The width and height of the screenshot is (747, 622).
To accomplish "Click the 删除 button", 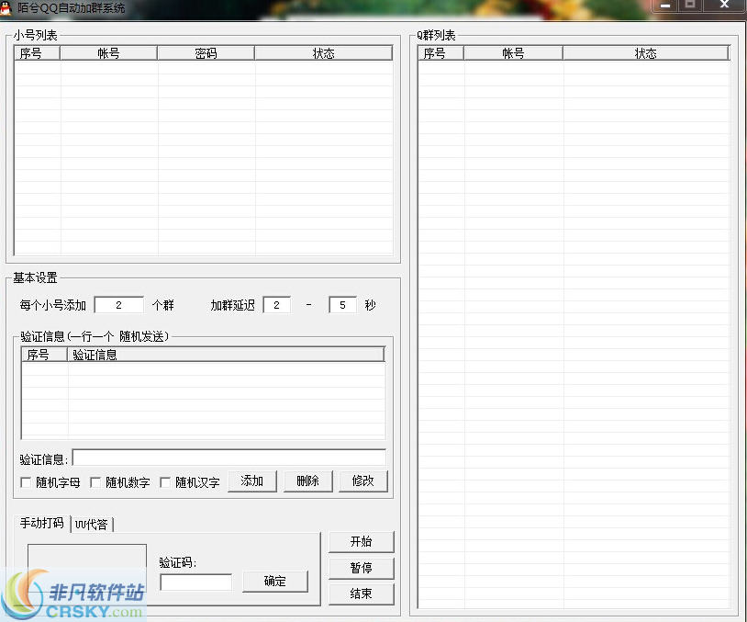I will tap(307, 481).
